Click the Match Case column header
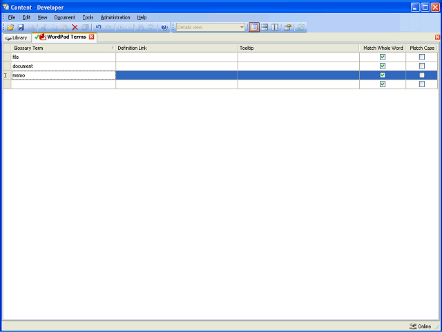Viewport: 442px width, 332px height. [x=422, y=48]
